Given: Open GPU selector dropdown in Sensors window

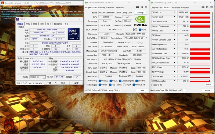Looking at the screenshot, I should click(168, 90).
